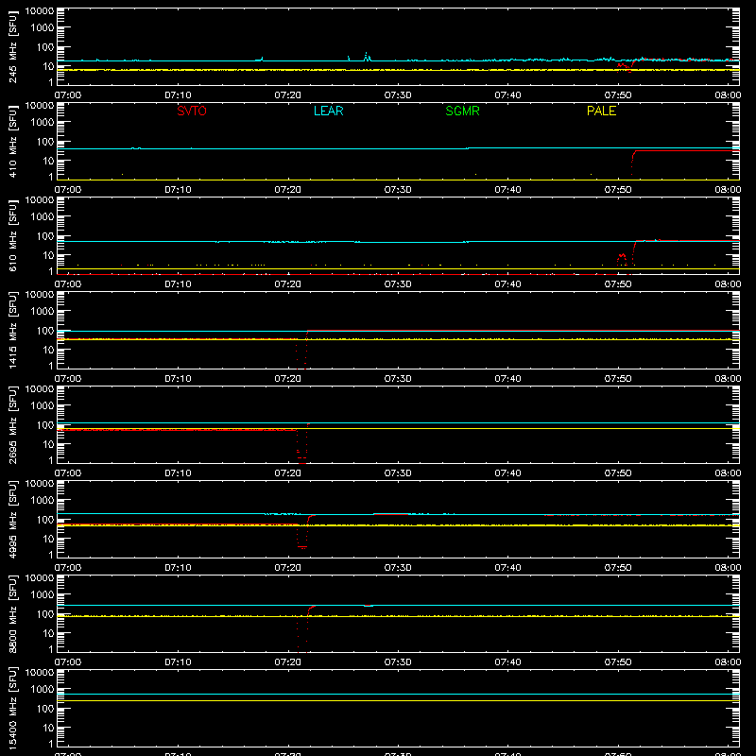
Task: Click 07:00 tick label under 4995 MHz panel
Action: [x=68, y=568]
